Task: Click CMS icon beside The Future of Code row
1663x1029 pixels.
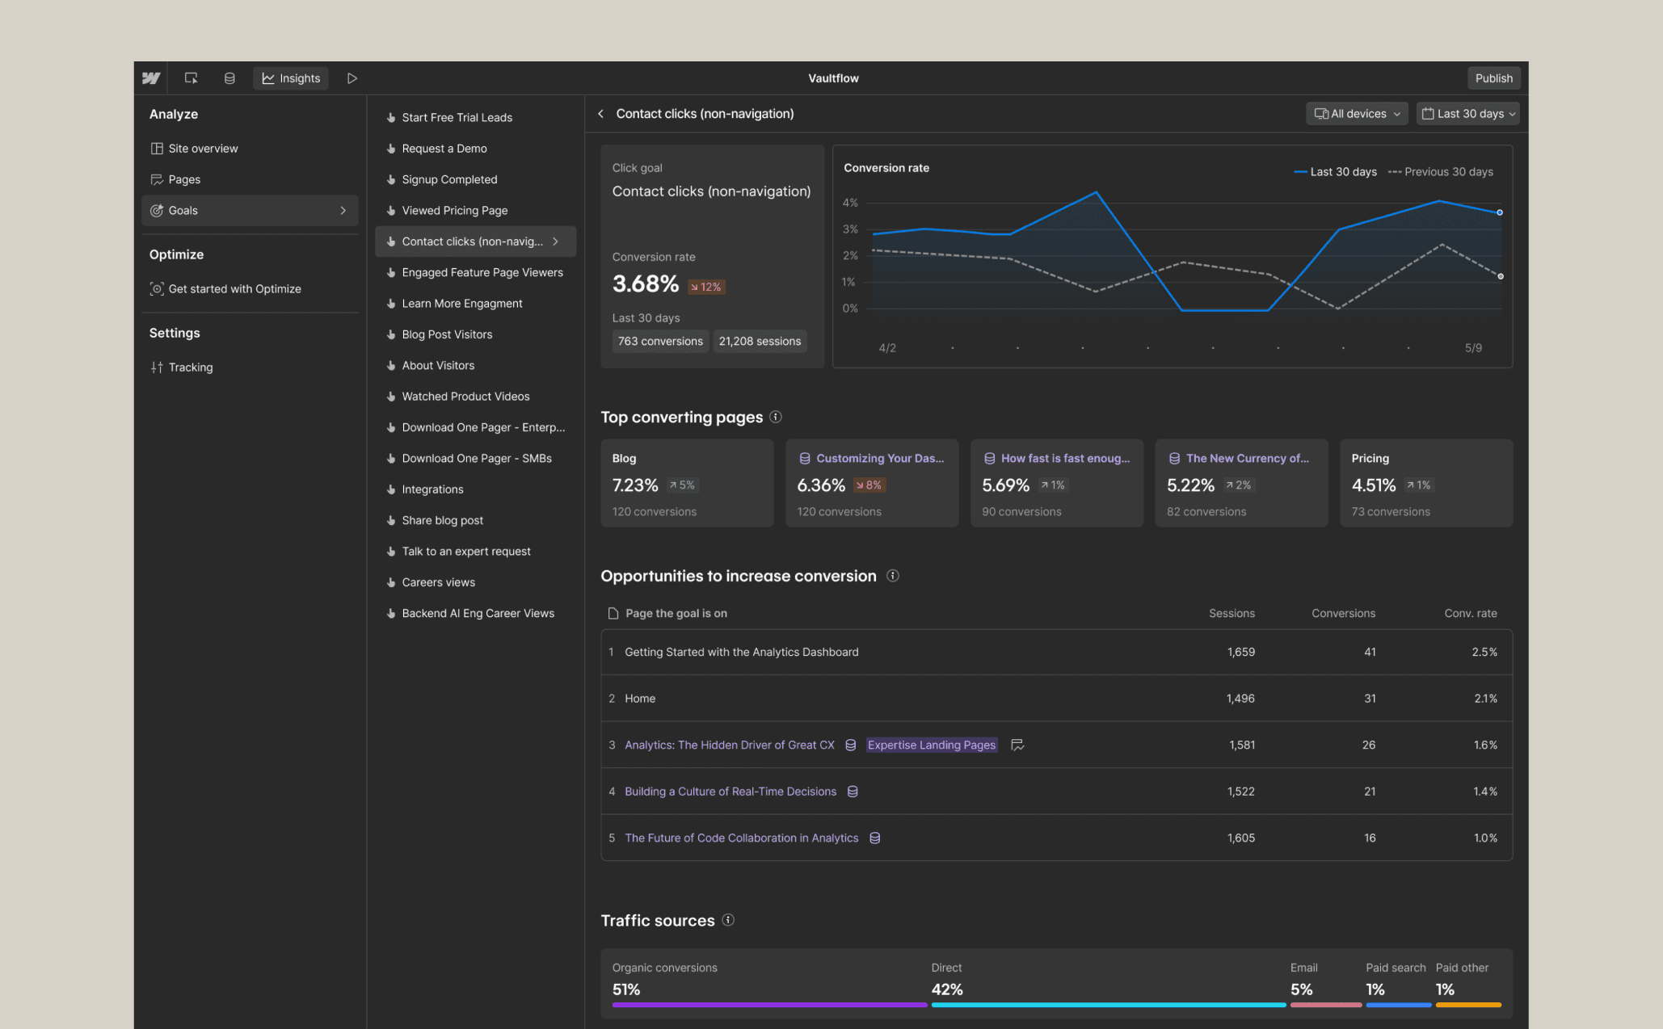Action: pyautogui.click(x=874, y=838)
